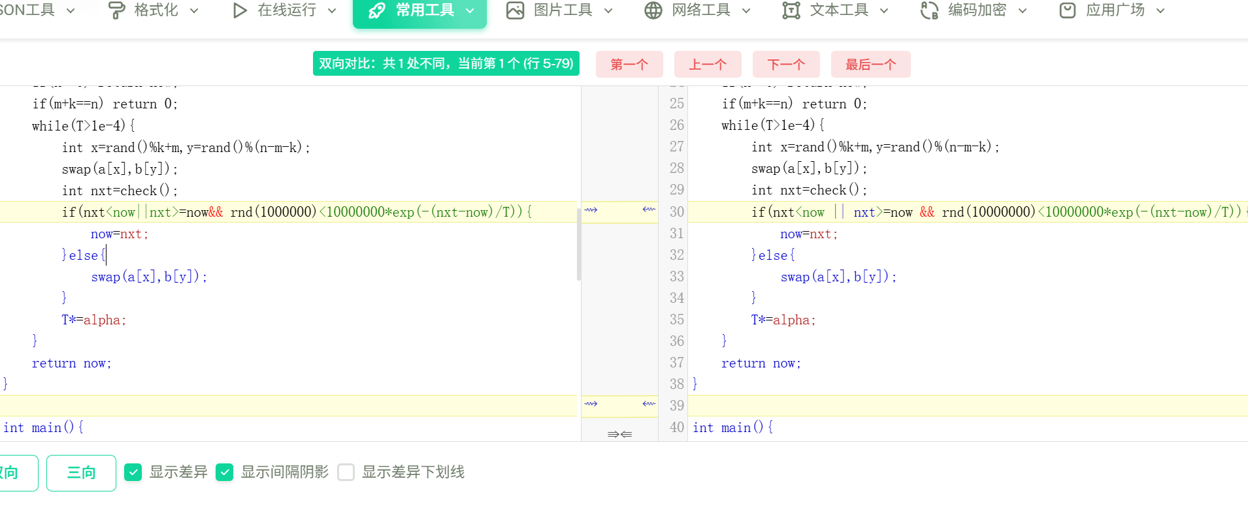This screenshot has width=1248, height=513.
Task: Click the 应用广场 icon
Action: [1068, 10]
